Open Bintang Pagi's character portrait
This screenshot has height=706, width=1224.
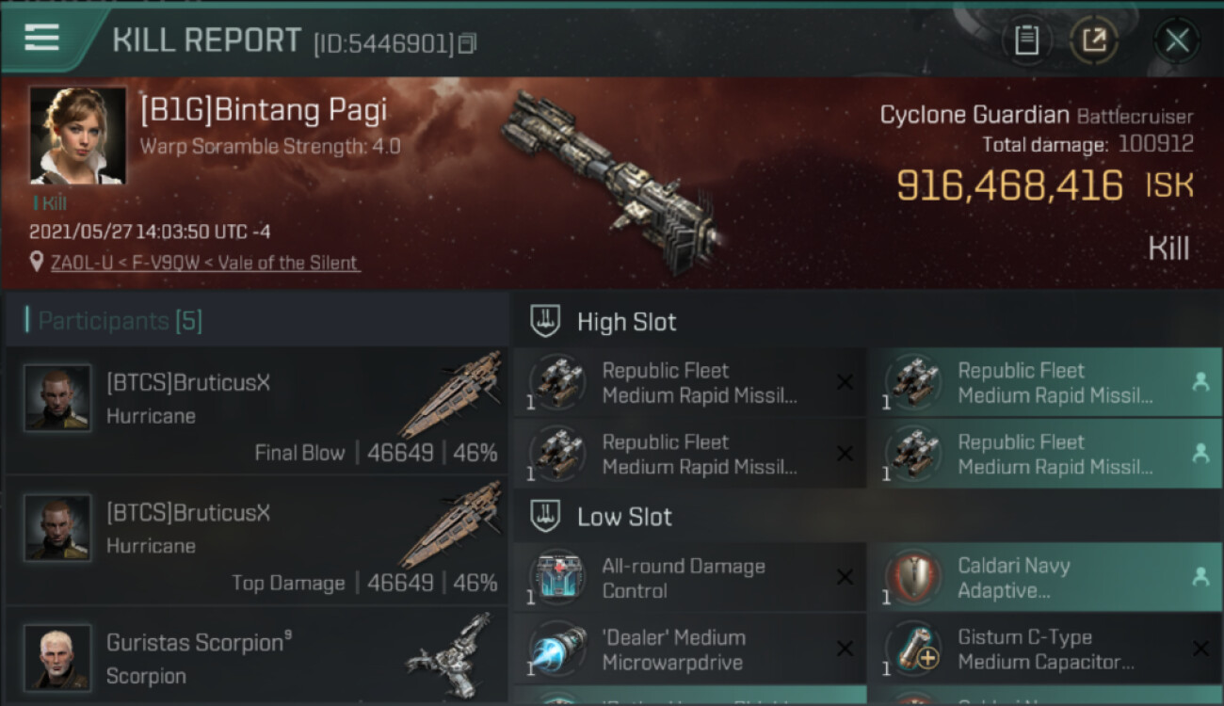coord(78,136)
